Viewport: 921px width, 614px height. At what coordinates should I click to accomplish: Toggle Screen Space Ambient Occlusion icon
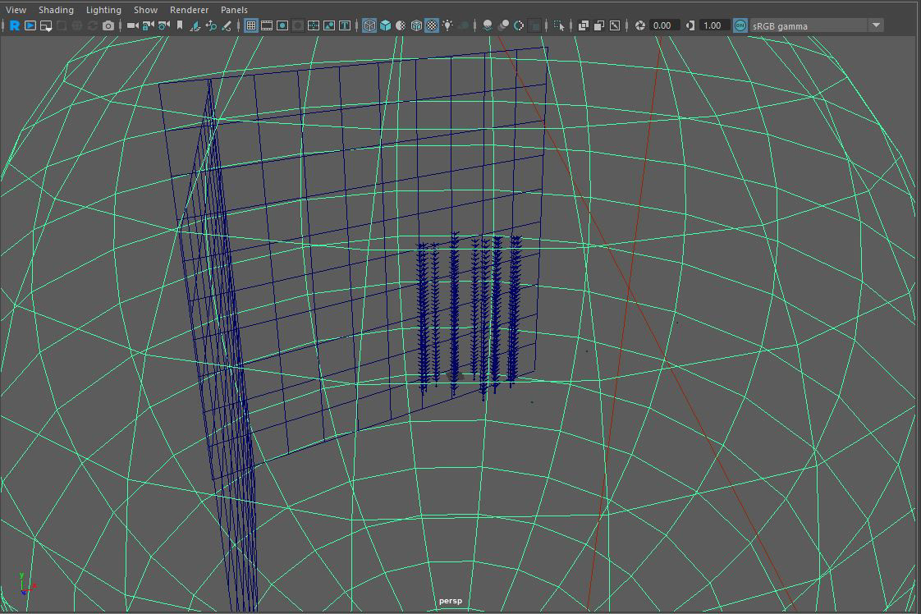[488, 25]
